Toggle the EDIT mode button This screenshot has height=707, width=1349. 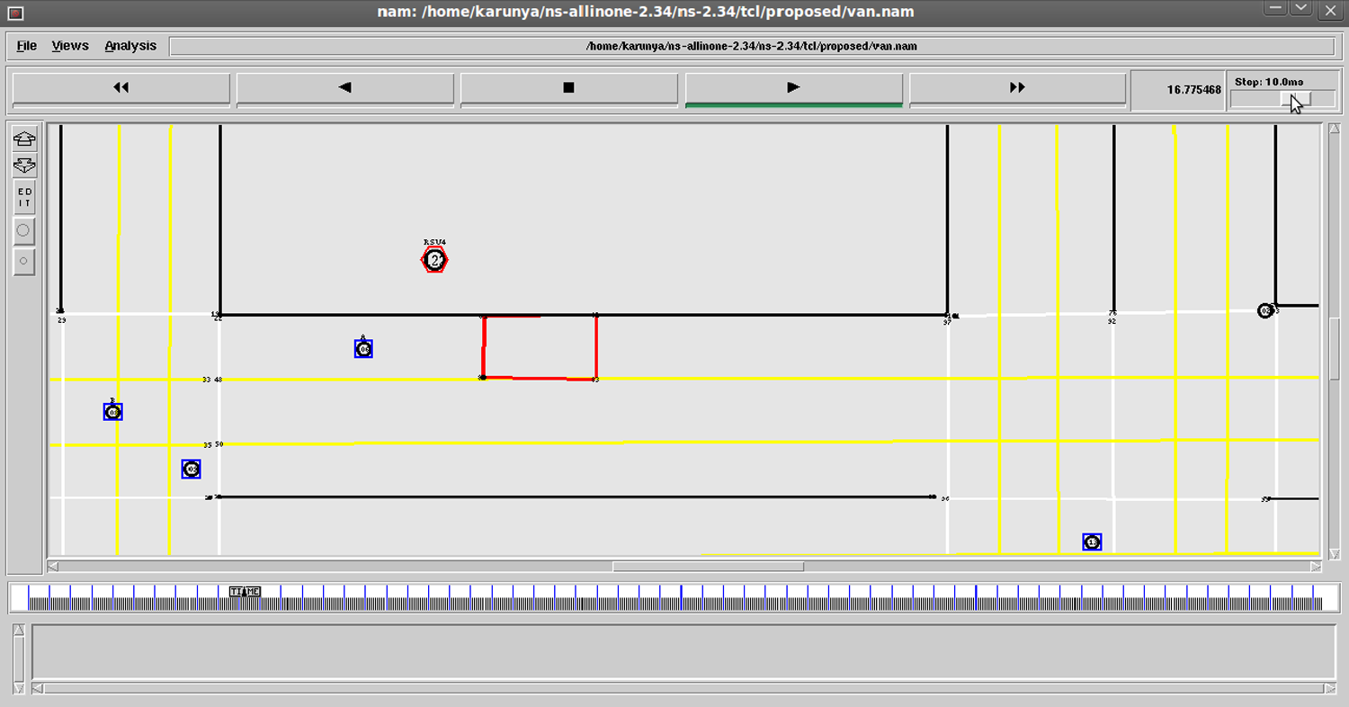click(x=24, y=197)
